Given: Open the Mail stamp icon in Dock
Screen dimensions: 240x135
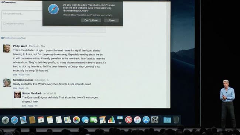Looking at the screenshot, I should click(23, 120).
